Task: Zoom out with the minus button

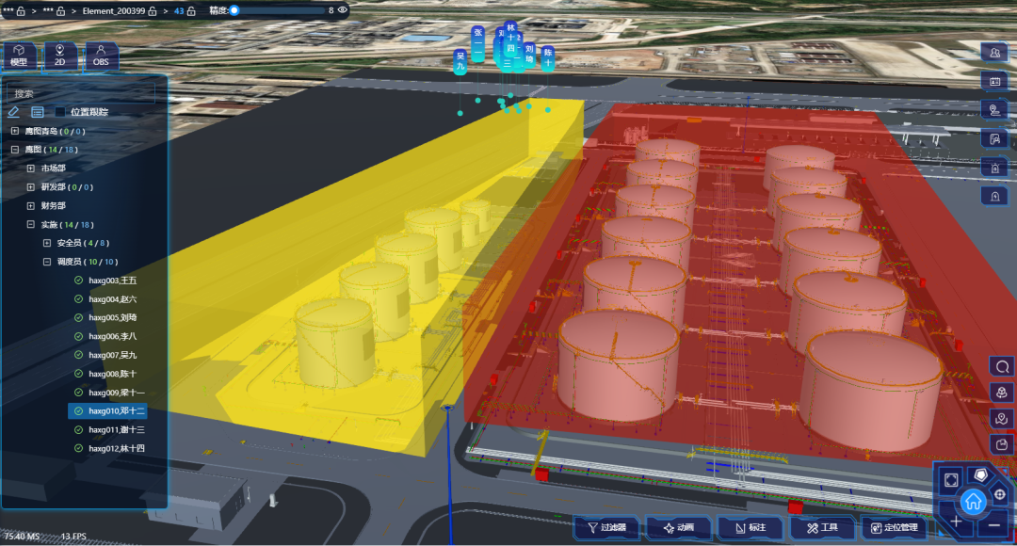Action: [995, 523]
